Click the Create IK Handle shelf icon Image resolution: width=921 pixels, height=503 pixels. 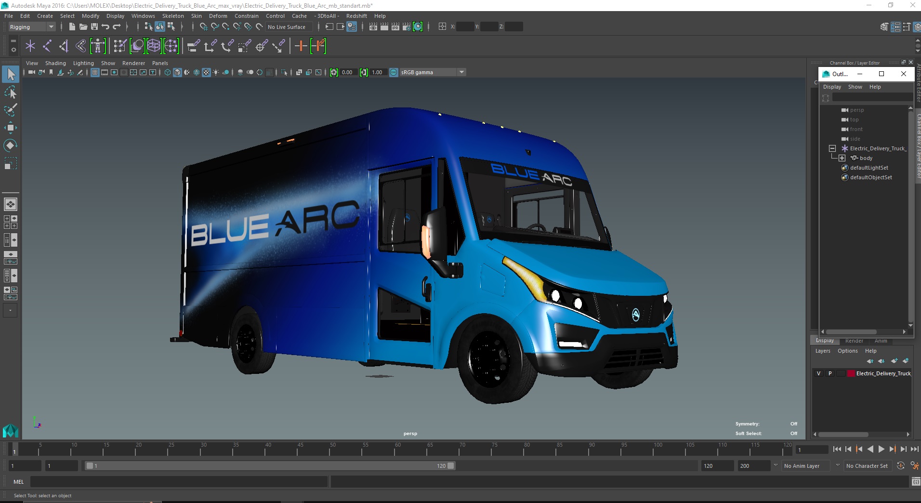pyautogui.click(x=64, y=46)
